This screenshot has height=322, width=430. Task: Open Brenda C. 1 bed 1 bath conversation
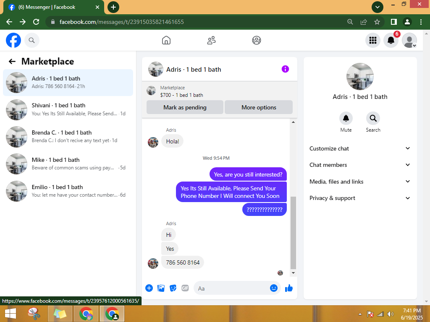[68, 137]
